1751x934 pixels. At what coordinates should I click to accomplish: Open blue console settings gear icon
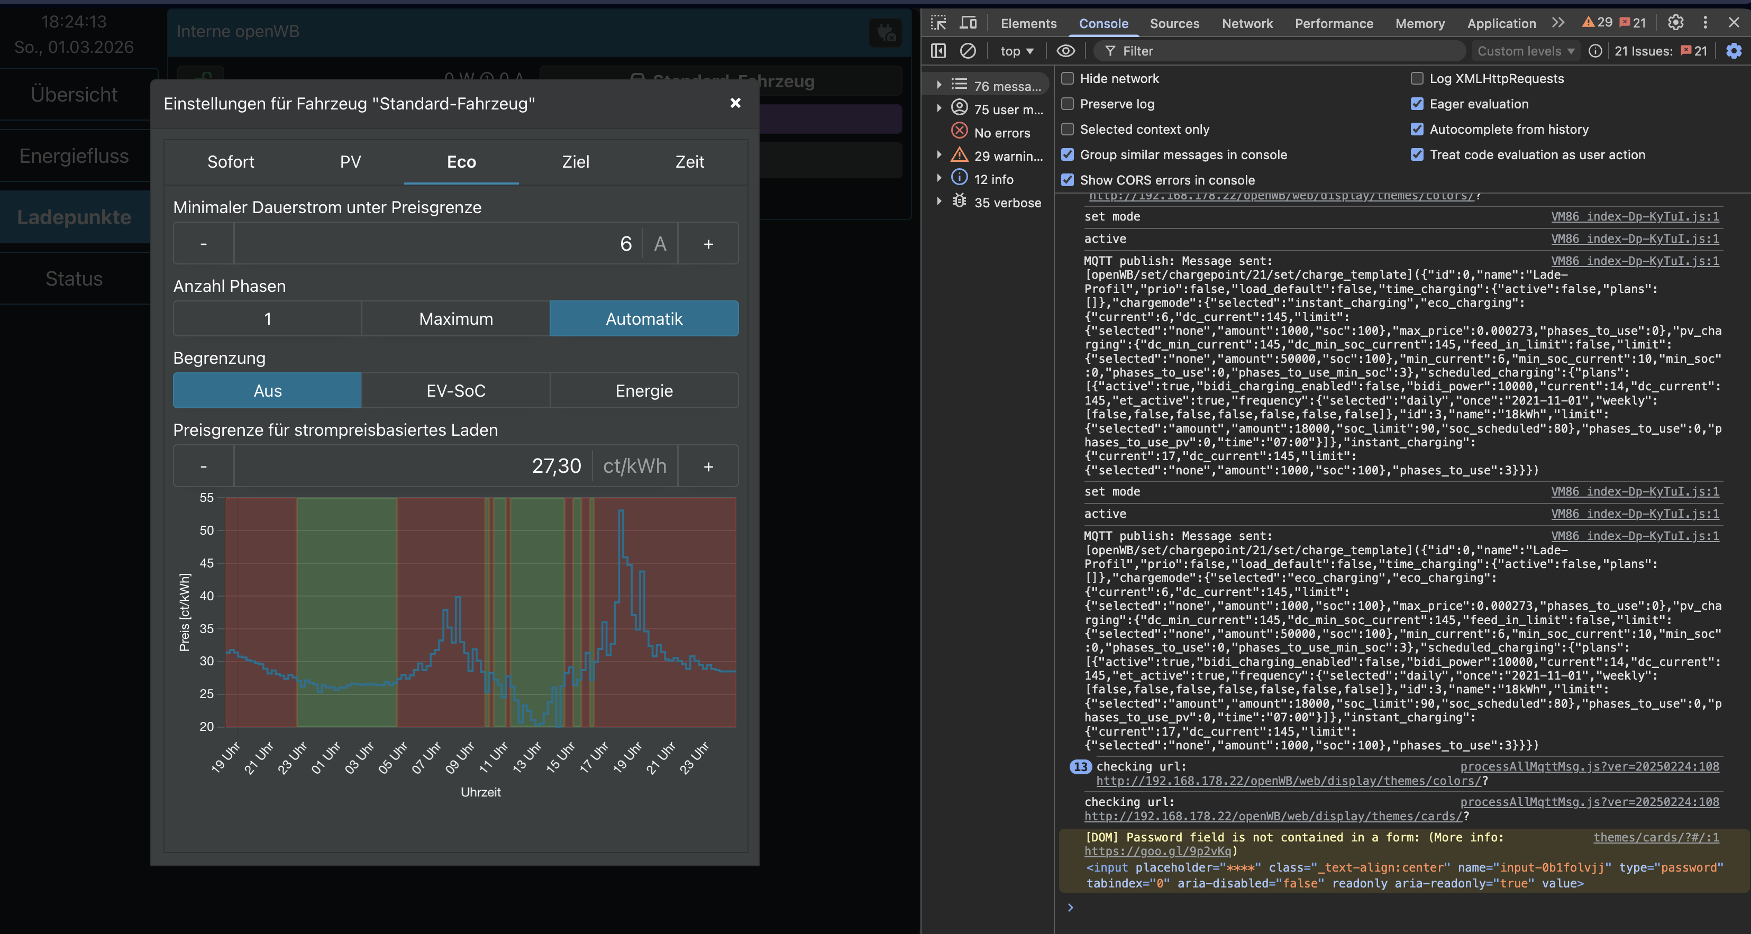coord(1734,51)
